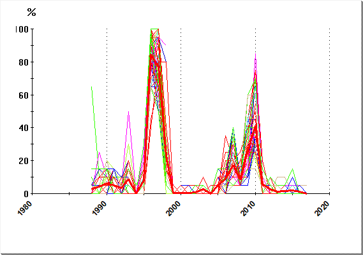Click the 0 y-axis label
The width and height of the screenshot is (363, 255).
click(26, 194)
